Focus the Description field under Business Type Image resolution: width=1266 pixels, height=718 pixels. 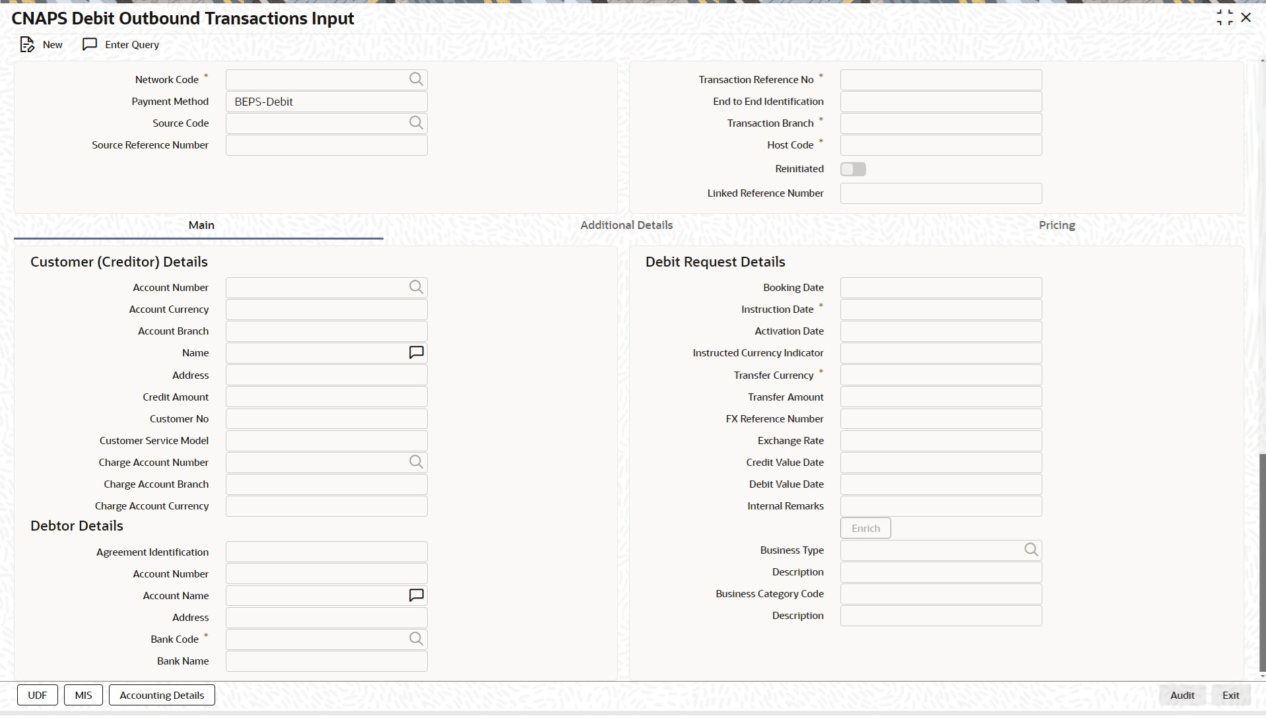click(941, 572)
